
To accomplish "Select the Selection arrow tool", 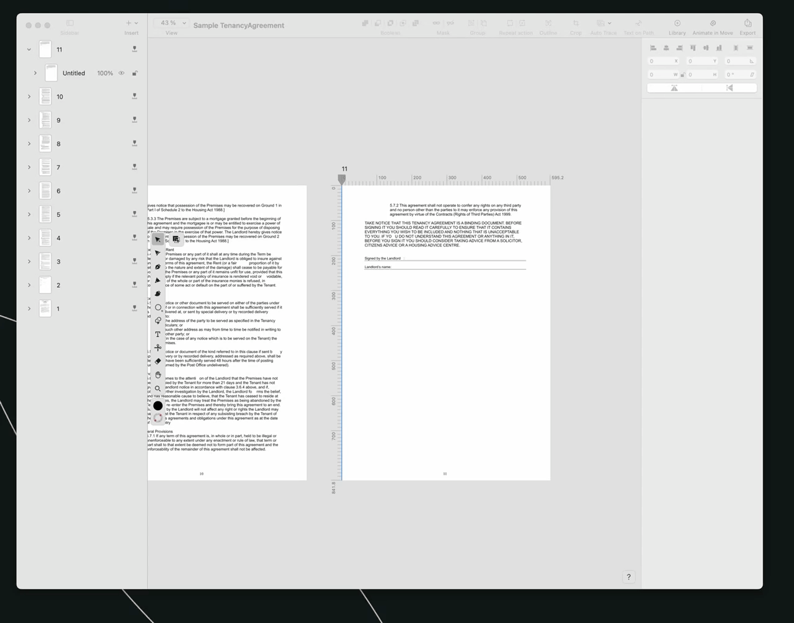I will 158,240.
